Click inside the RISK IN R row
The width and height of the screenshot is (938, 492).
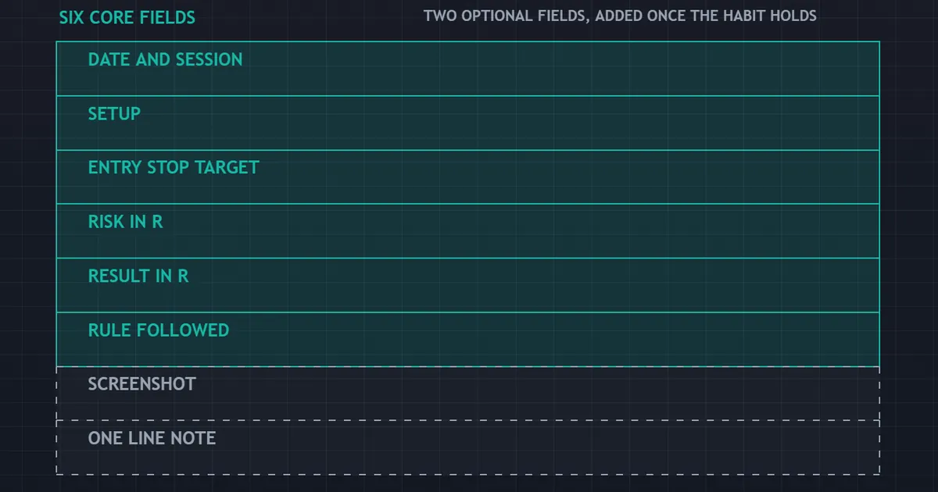(x=467, y=231)
